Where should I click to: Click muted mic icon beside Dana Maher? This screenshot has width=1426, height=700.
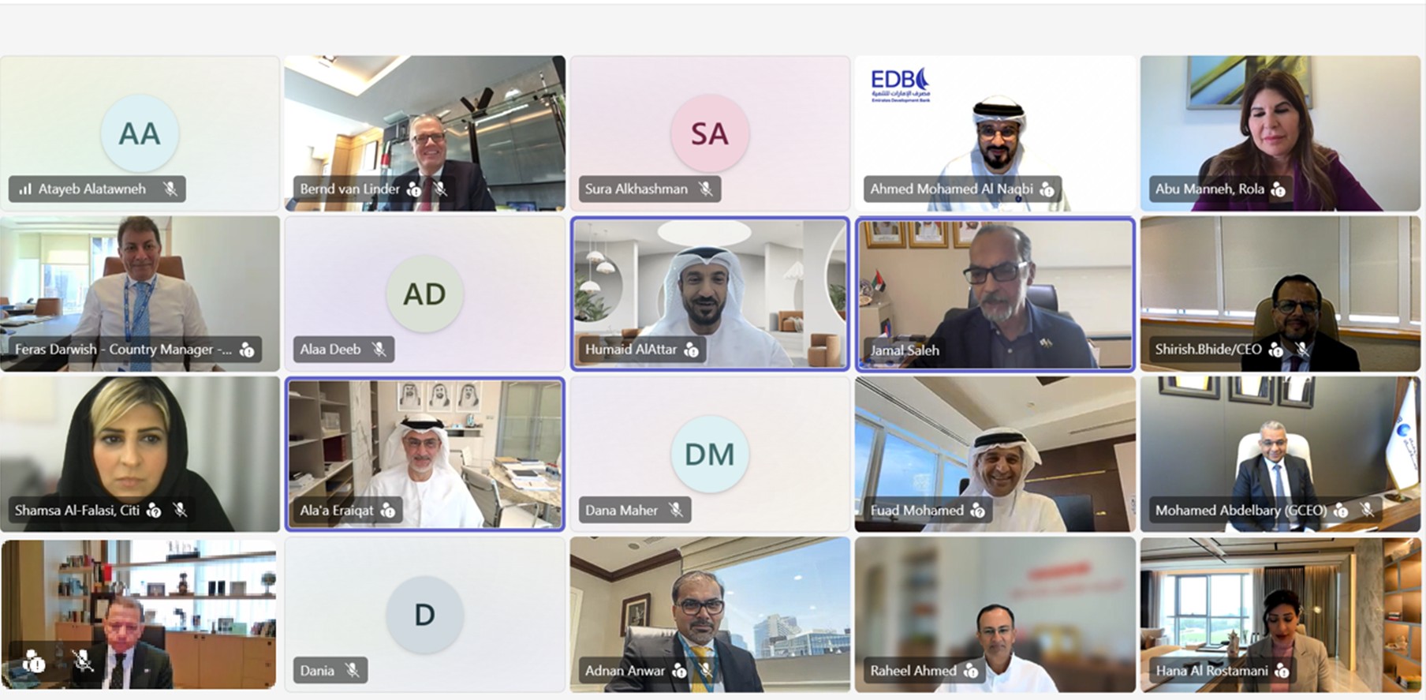click(675, 511)
